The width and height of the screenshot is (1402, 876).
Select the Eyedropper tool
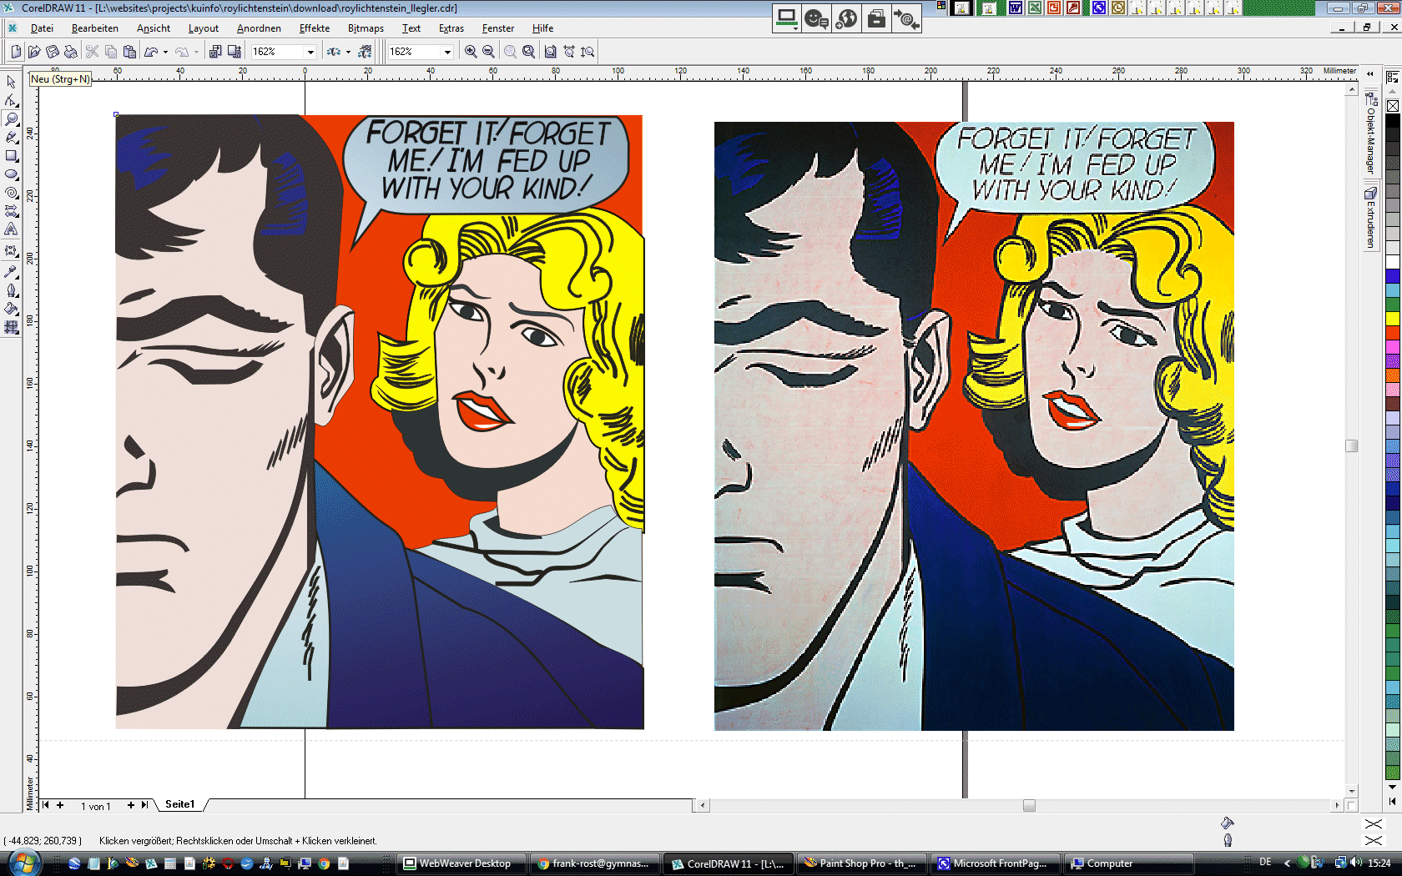click(x=12, y=271)
